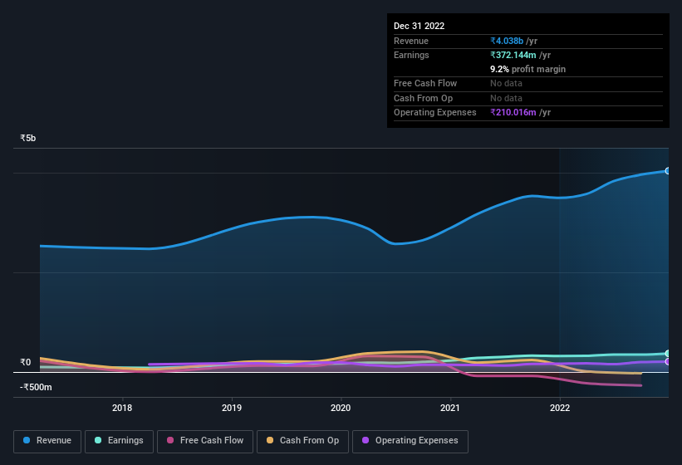Select the Operating Expenses endpoint marker
This screenshot has width=682, height=465.
pyautogui.click(x=668, y=361)
